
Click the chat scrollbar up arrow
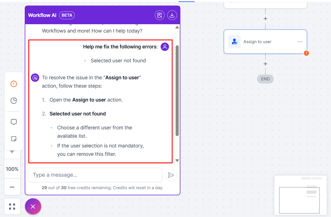(177, 27)
